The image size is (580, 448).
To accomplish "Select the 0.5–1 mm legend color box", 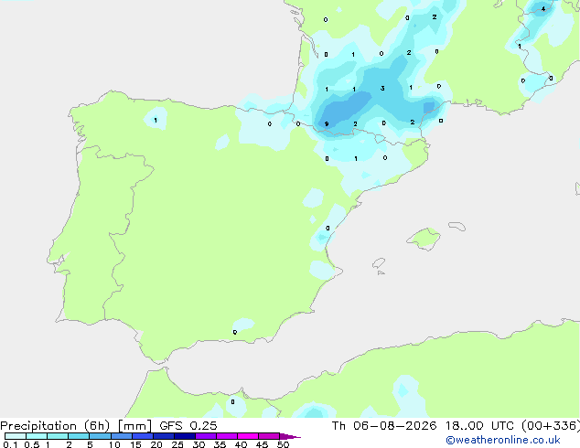I will pyautogui.click(x=37, y=436).
